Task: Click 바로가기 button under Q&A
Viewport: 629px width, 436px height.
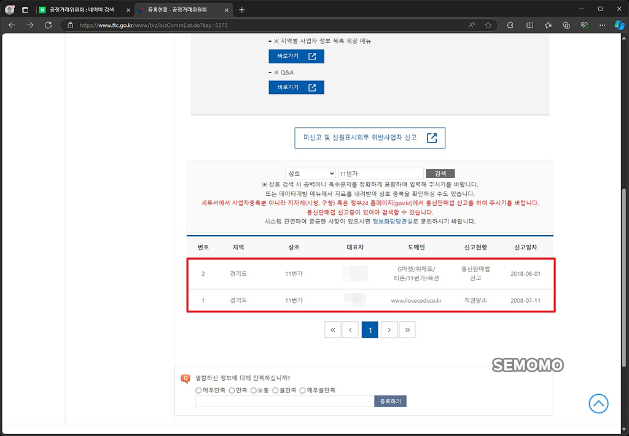Action: (x=296, y=87)
